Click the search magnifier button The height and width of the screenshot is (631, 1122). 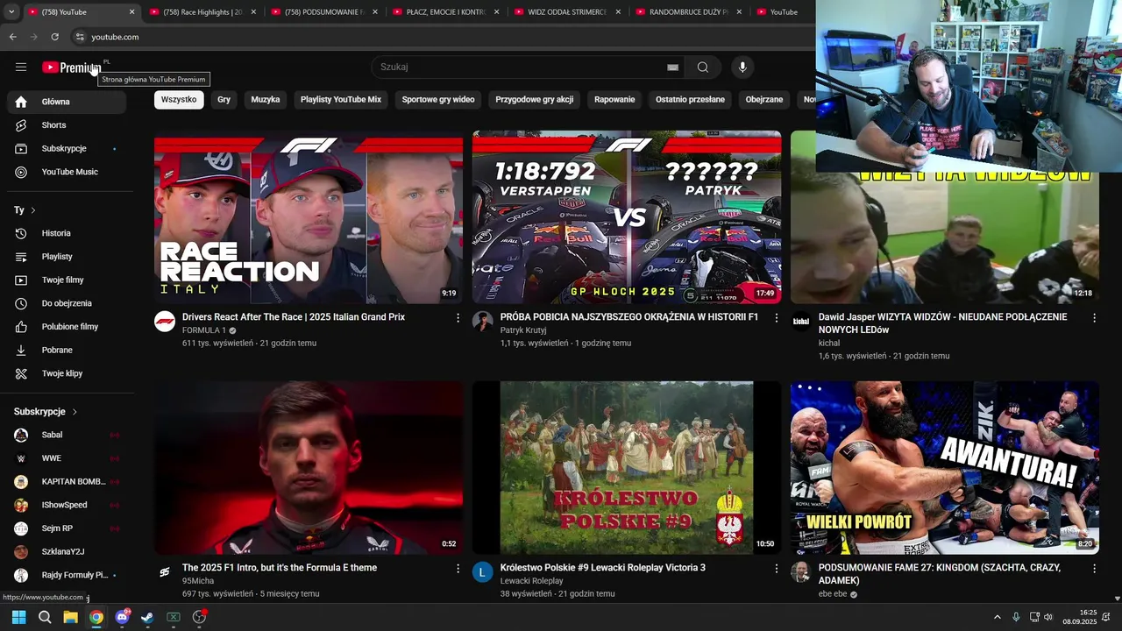703,67
